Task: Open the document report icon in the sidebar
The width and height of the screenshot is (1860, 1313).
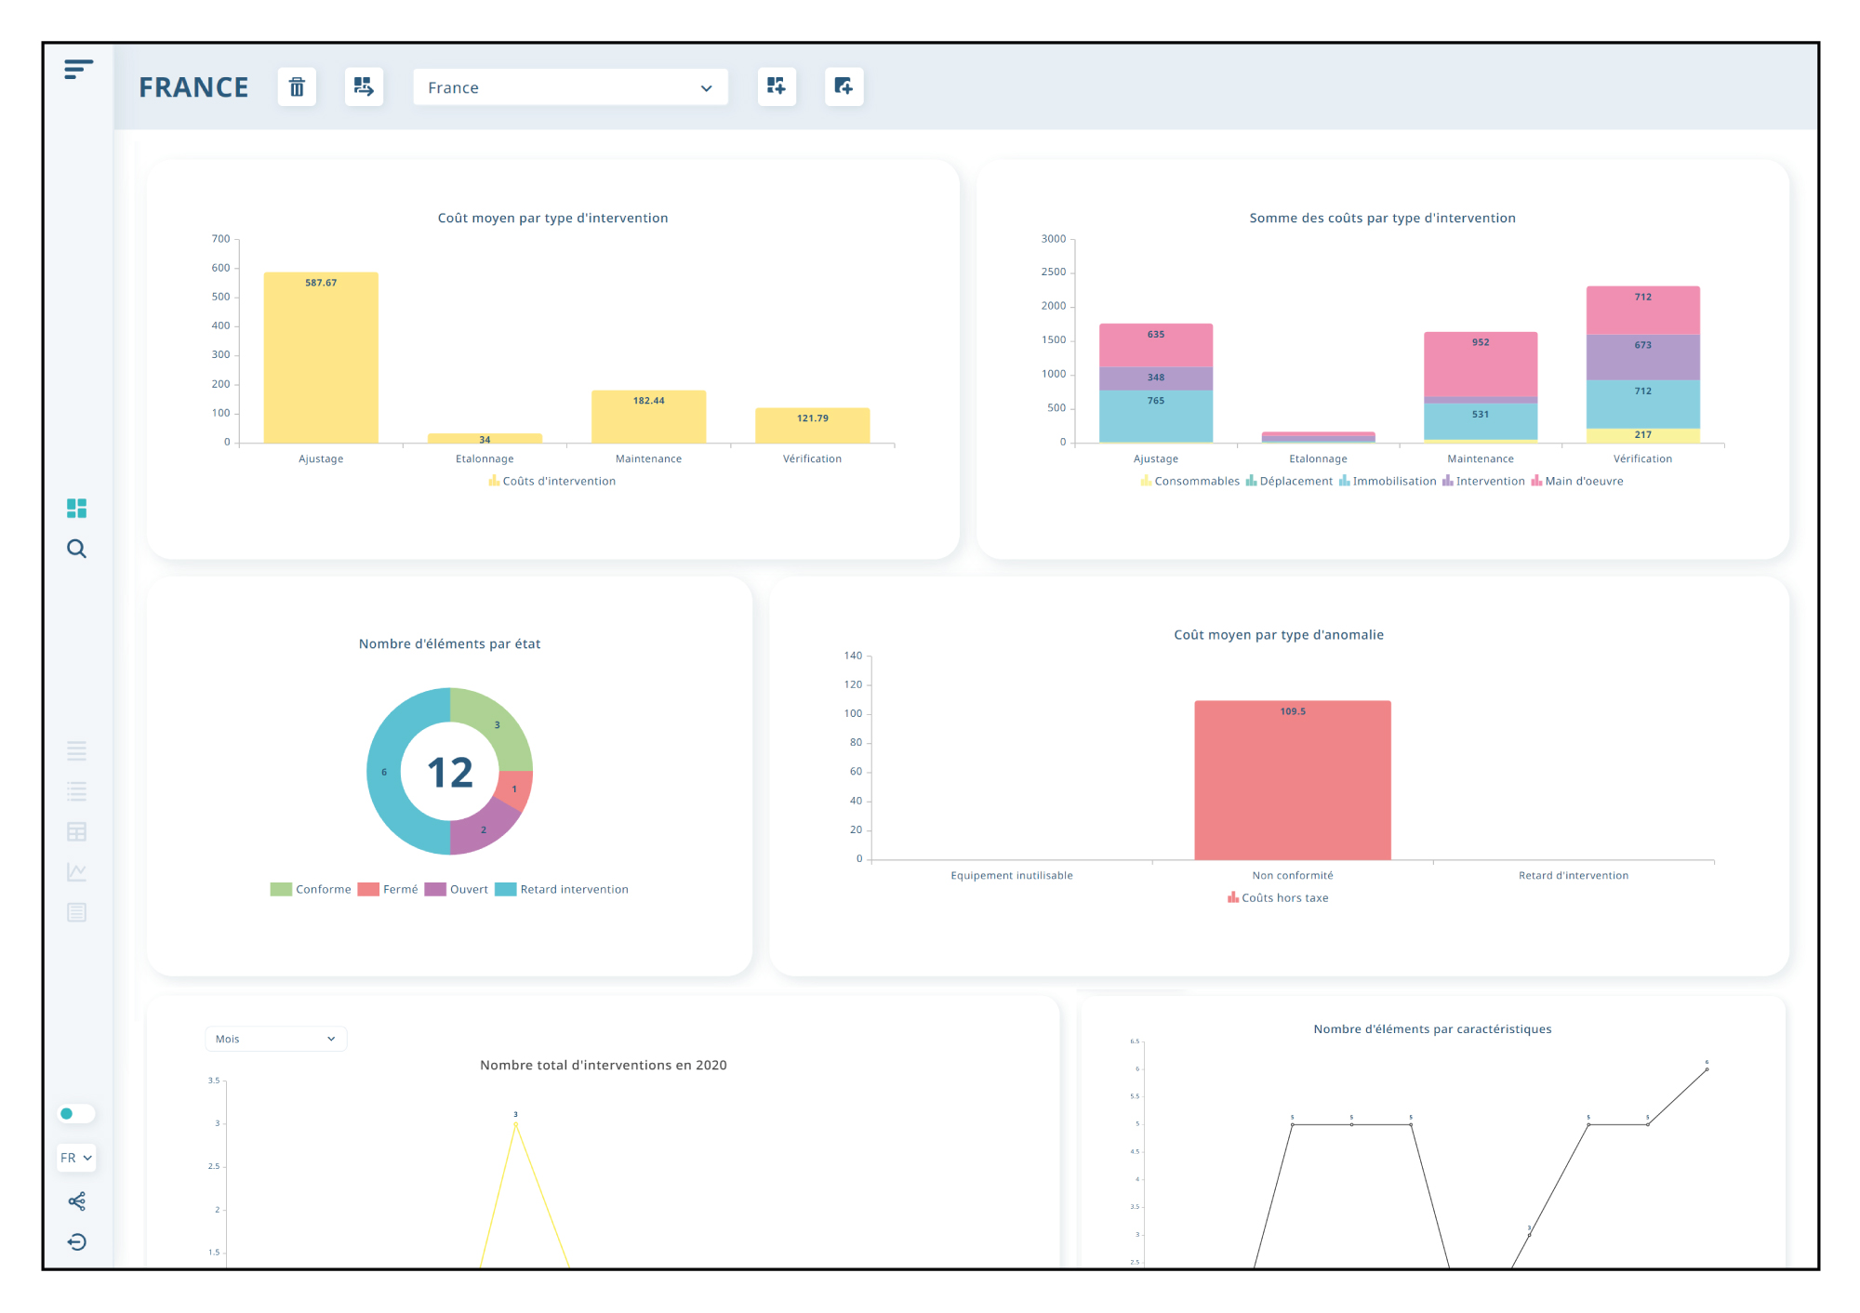Action: click(x=76, y=912)
